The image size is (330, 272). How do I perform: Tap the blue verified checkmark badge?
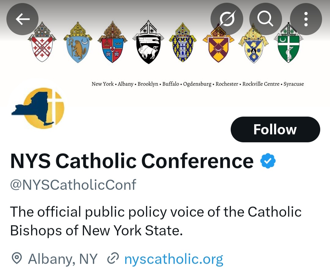268,161
